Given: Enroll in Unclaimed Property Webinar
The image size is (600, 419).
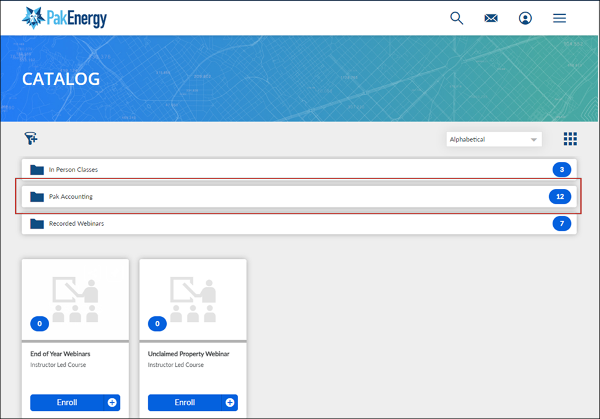Looking at the screenshot, I should click(x=185, y=402).
